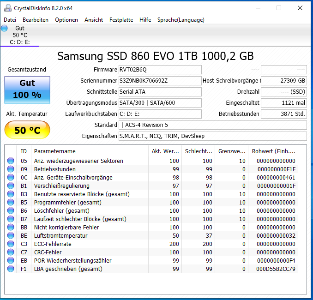313x300 pixels.
Task: Click status icon of row B6 Löschfehler
Action: [11, 210]
